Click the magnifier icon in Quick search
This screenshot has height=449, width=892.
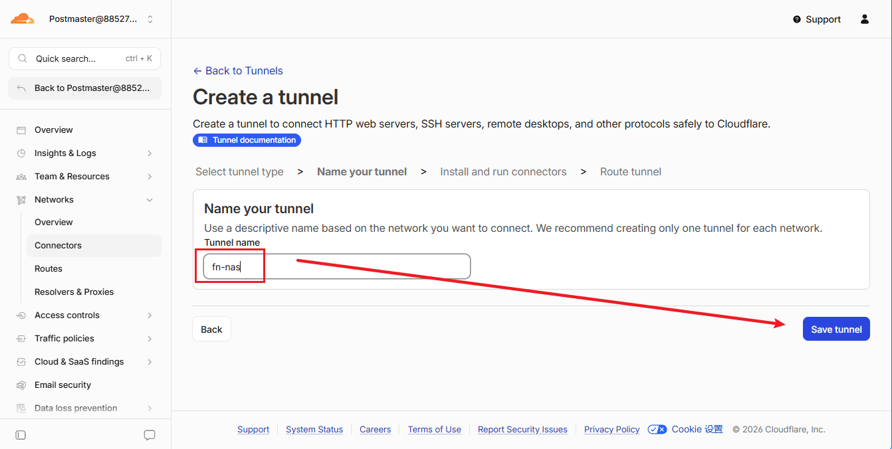(23, 58)
